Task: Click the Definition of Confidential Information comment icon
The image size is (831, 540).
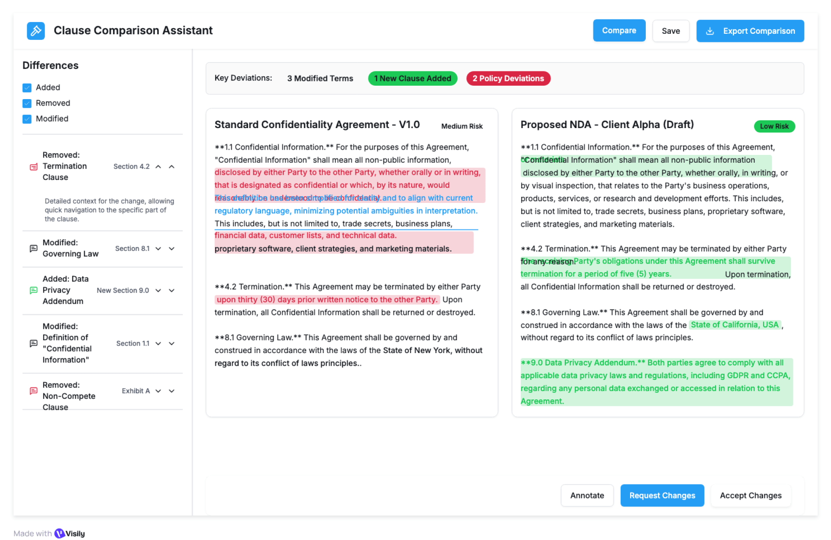Action: (x=33, y=344)
